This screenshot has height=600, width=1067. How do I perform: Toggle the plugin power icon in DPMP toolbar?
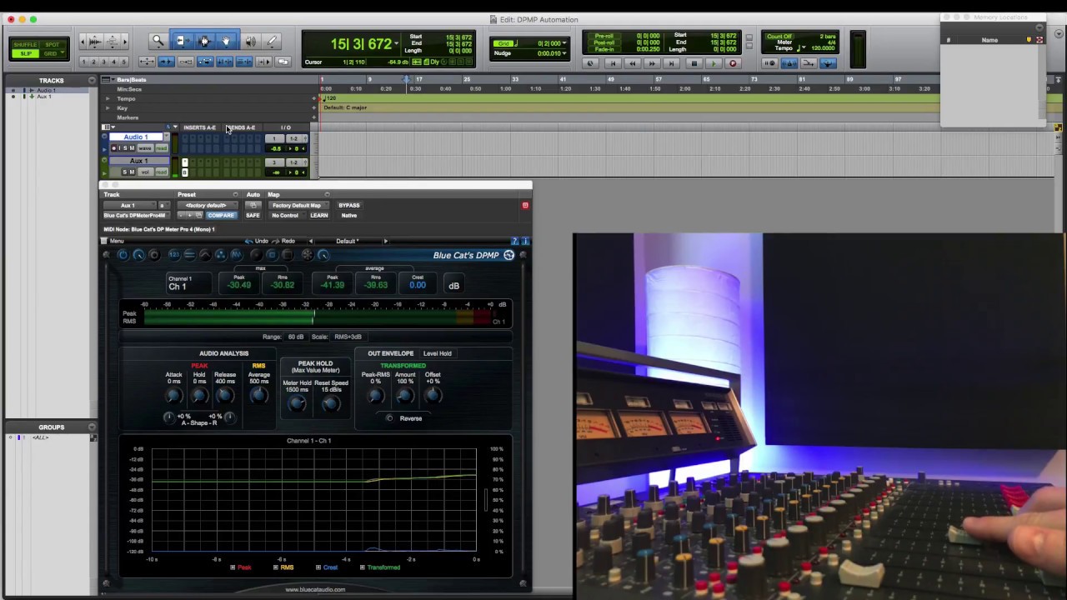[123, 255]
